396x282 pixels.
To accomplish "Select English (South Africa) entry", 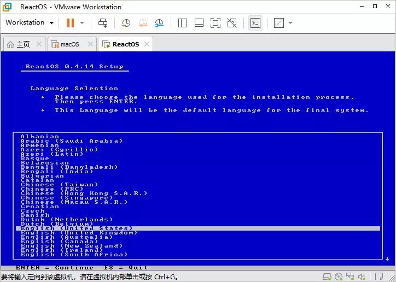I will coord(74,255).
